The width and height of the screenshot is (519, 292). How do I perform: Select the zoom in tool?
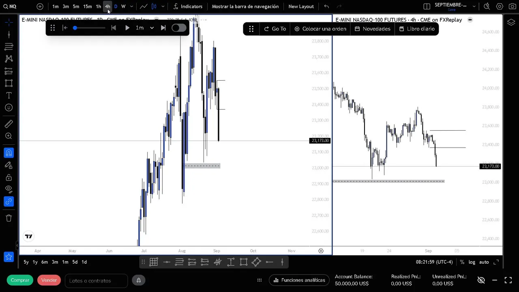[x=9, y=136]
